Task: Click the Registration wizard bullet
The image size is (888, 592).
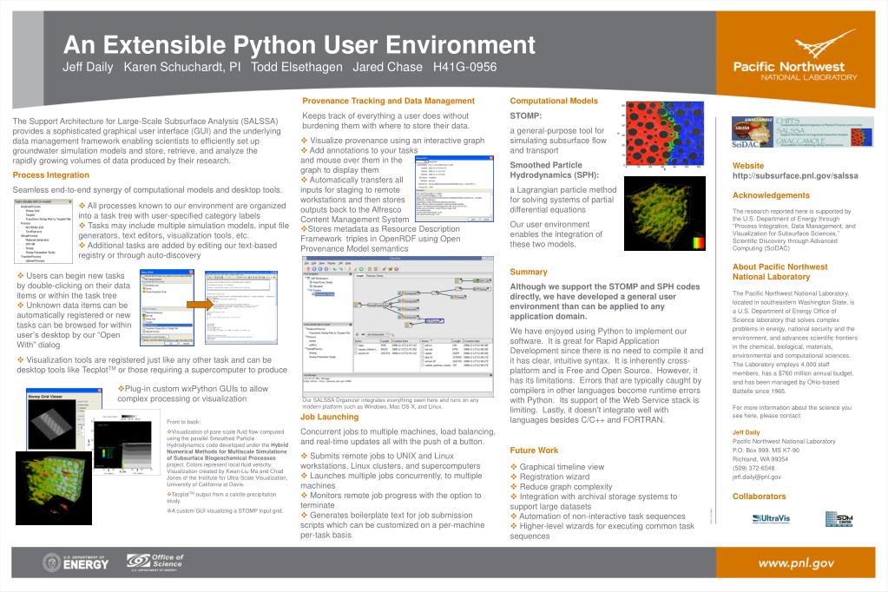Action: pos(550,477)
